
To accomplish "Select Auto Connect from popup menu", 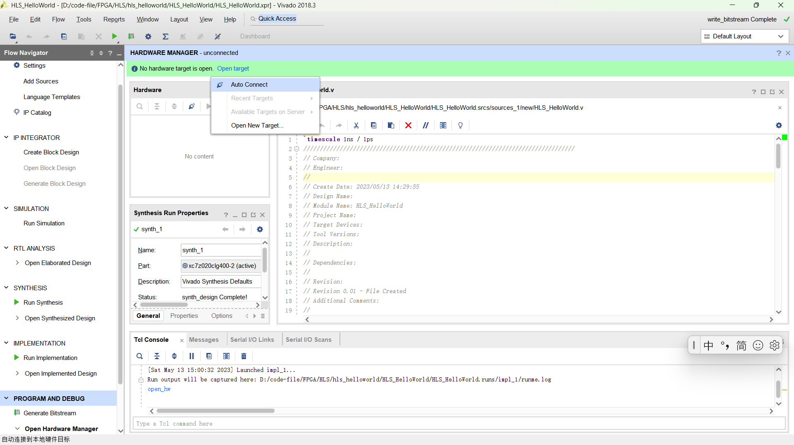I will (x=265, y=85).
